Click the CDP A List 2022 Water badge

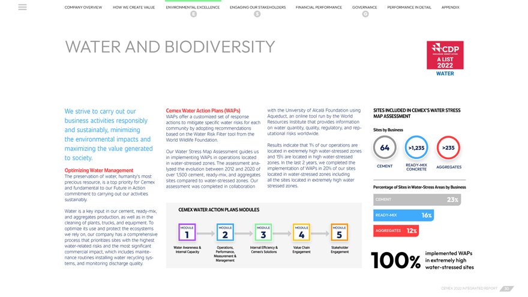tap(445, 59)
